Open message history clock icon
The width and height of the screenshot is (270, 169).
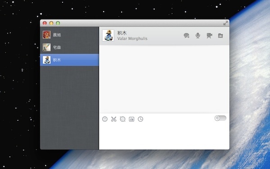pos(140,119)
